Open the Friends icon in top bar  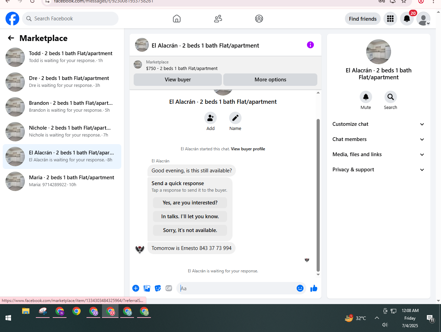coord(218,19)
